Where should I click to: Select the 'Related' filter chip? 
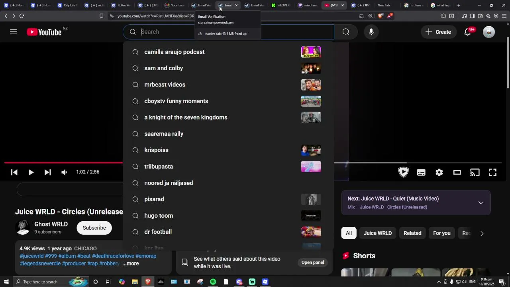pos(412,233)
